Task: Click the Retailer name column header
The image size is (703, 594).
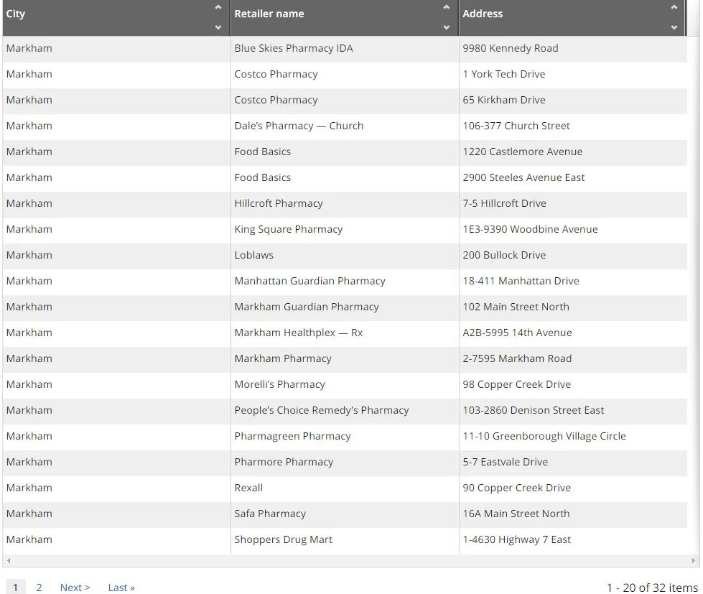Action: tap(345, 17)
